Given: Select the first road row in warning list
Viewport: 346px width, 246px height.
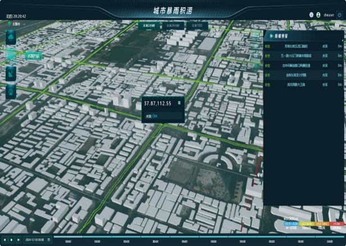Looking at the screenshot, I should 303,46.
